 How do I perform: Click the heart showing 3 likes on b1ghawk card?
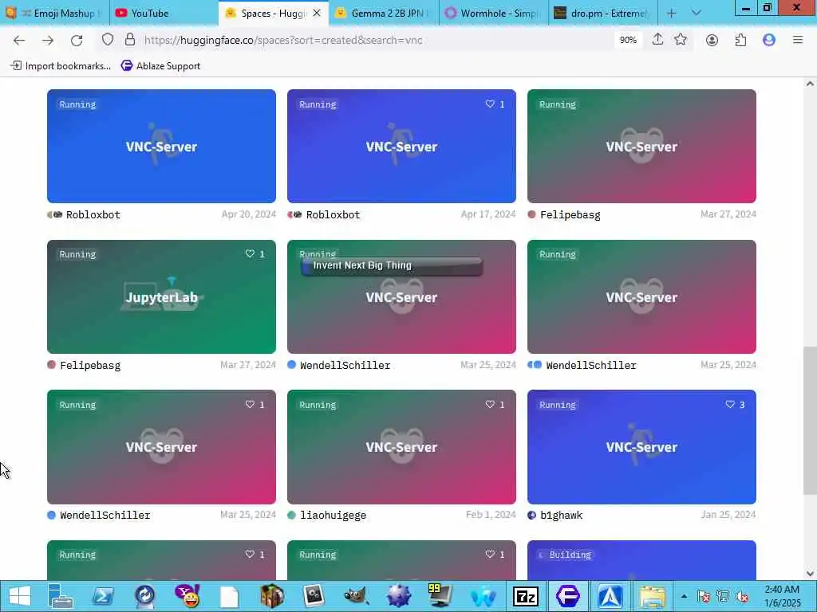(x=730, y=404)
